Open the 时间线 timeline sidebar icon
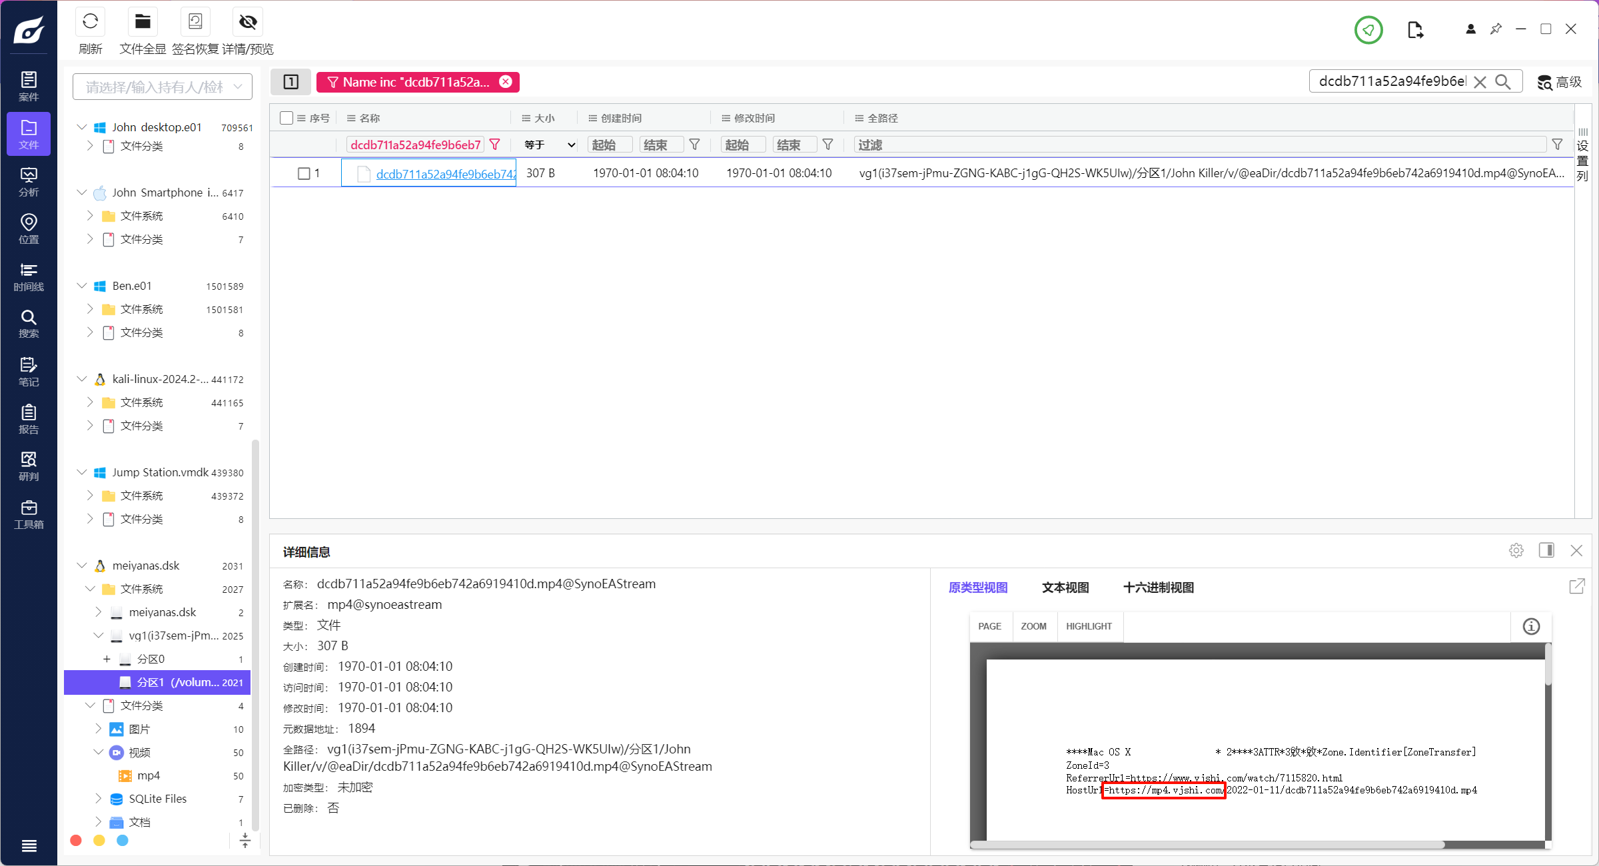This screenshot has width=1599, height=866. point(29,276)
